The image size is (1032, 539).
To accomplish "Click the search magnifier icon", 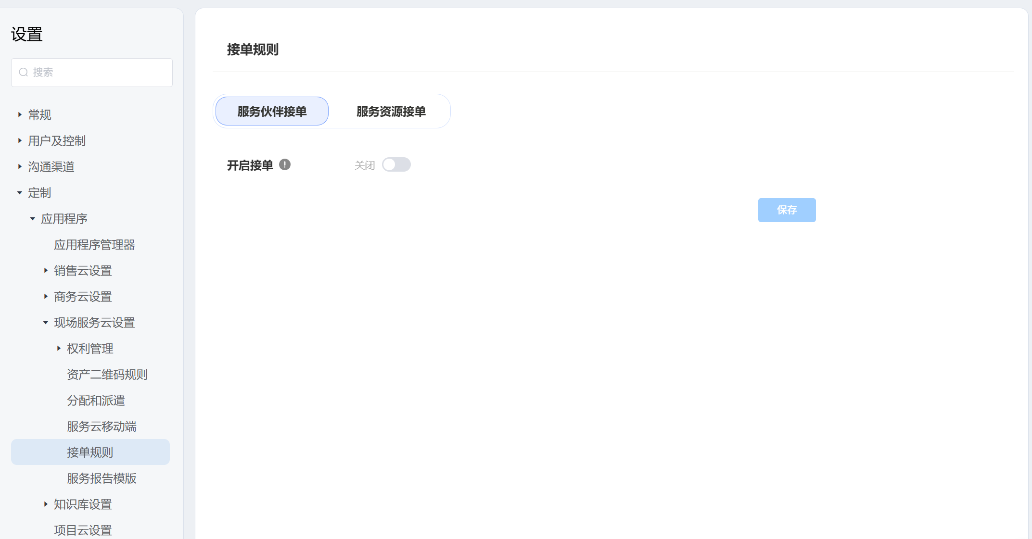I will 23,73.
